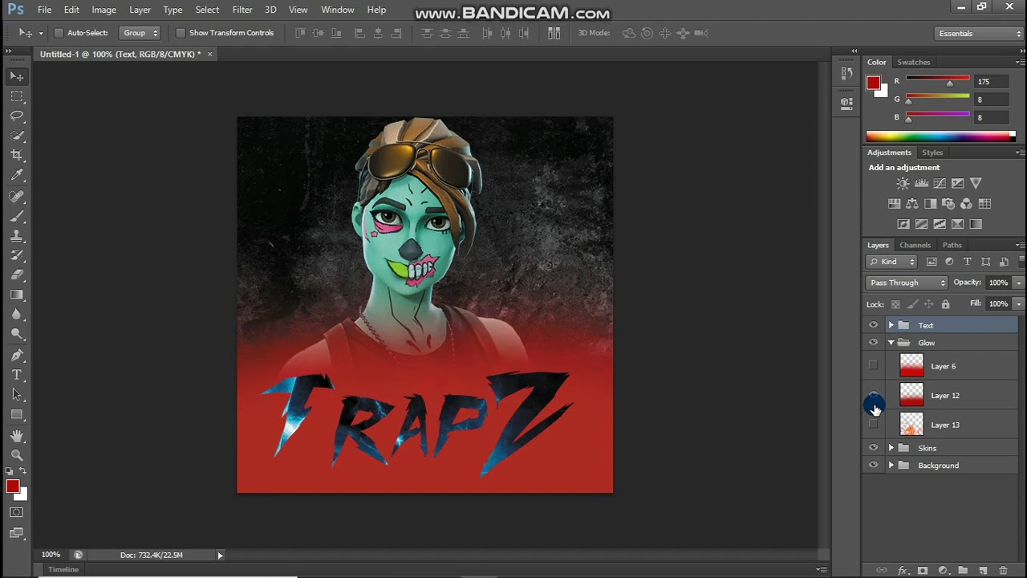Switch to the Styles tab
Screen dimensions: 1027x578
click(932, 153)
